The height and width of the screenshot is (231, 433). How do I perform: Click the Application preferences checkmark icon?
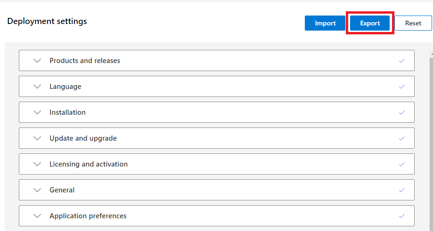pyautogui.click(x=402, y=216)
